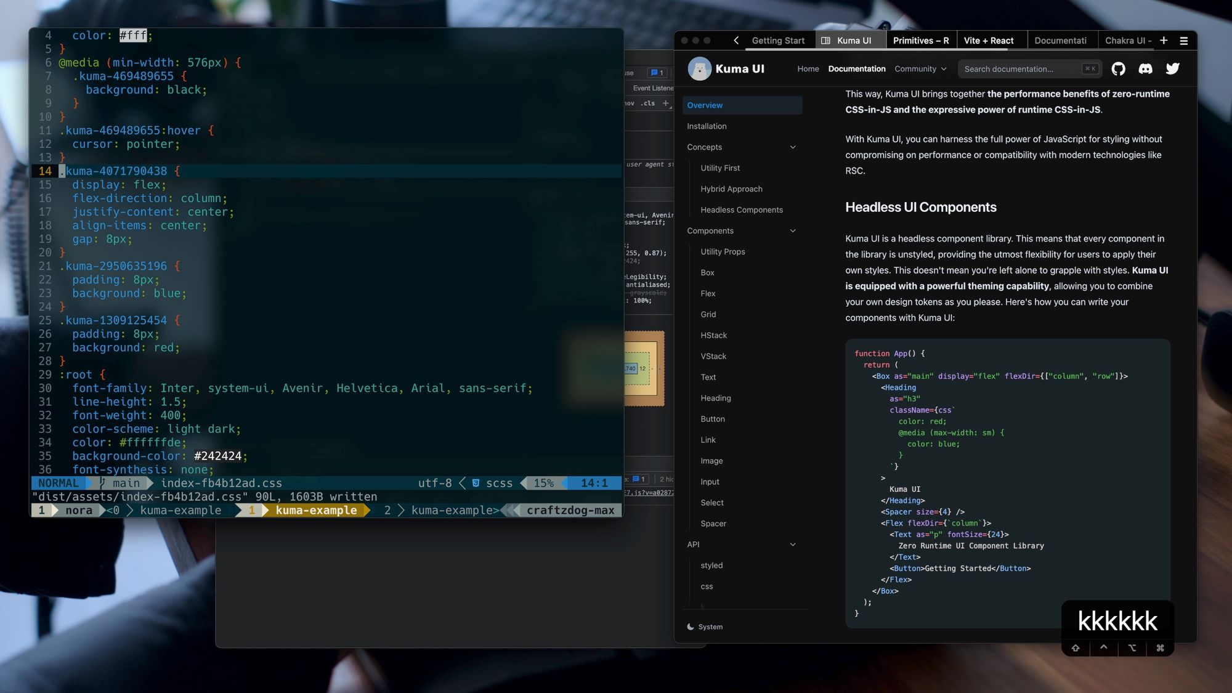Open the Community dropdown menu

click(x=920, y=69)
